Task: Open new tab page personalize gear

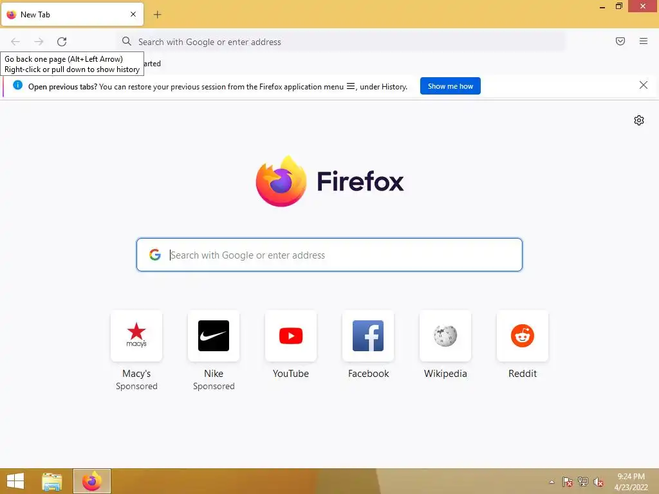Action: [639, 120]
